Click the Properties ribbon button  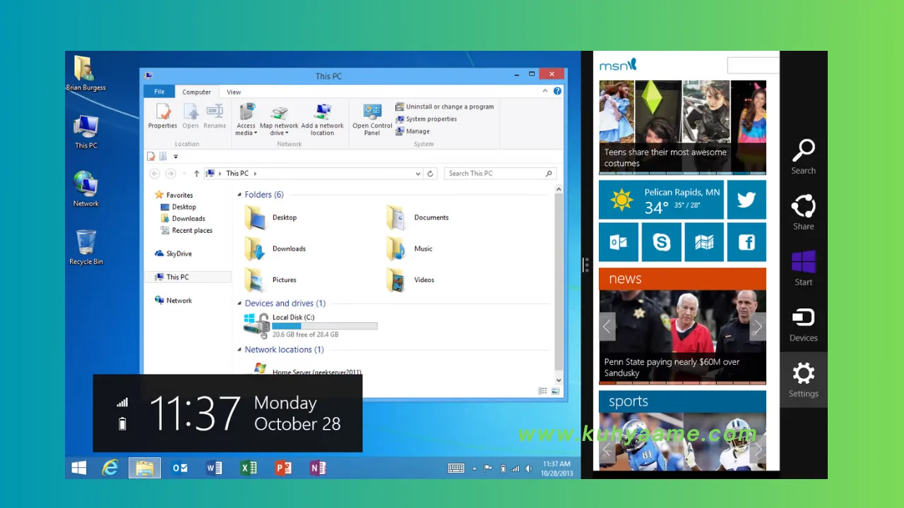[x=162, y=116]
